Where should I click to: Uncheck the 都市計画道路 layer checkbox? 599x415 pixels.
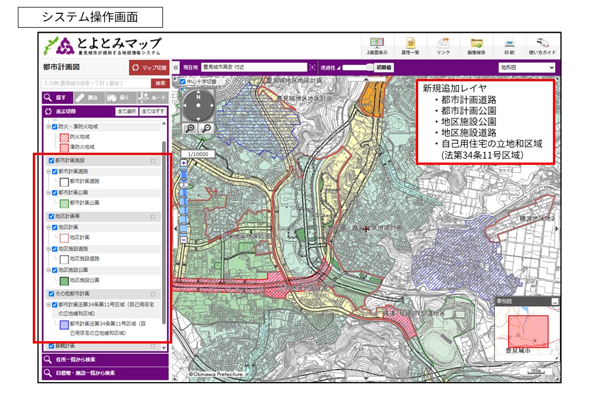(55, 172)
